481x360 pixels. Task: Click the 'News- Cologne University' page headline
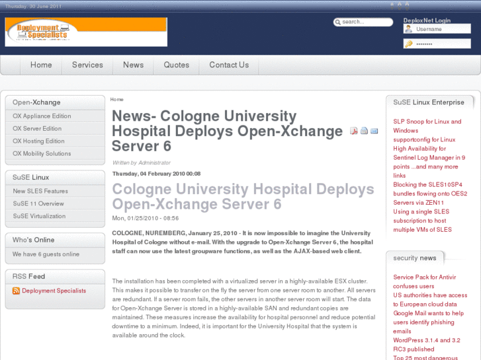click(x=228, y=131)
